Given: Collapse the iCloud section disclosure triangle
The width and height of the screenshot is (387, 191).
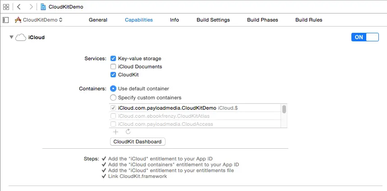Looking at the screenshot, I should click(x=11, y=38).
